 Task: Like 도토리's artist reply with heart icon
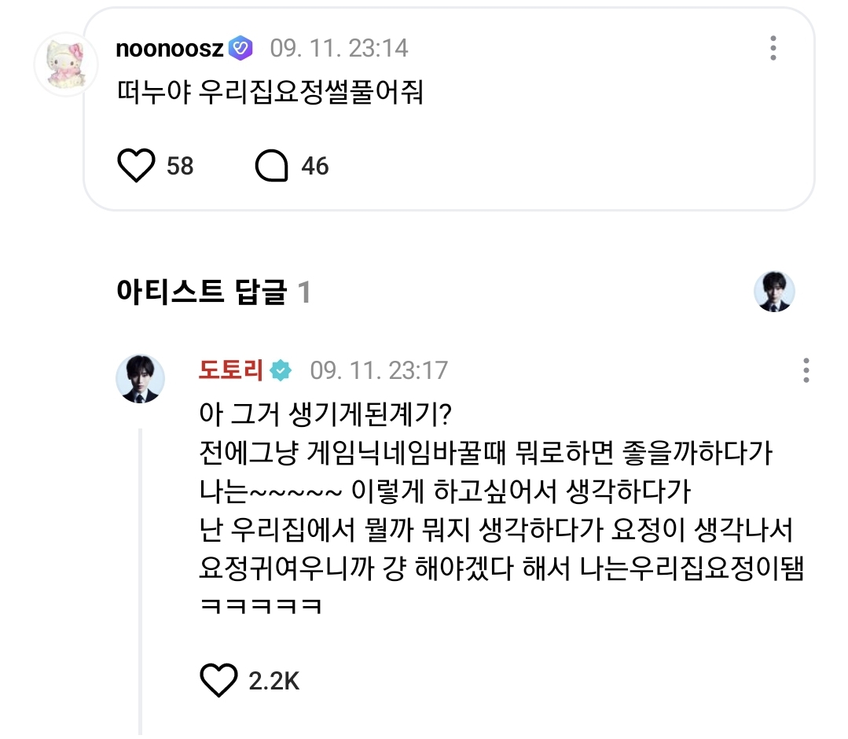218,680
